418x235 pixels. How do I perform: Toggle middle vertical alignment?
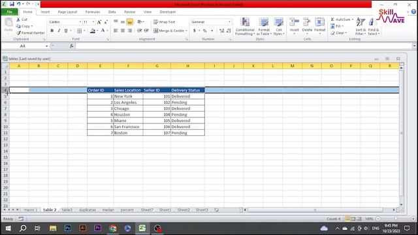pos(123,22)
